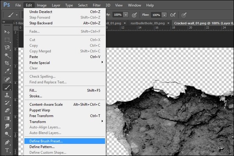Expand the Transform submenu
Screen dimensions: 234x156
(x=102, y=121)
